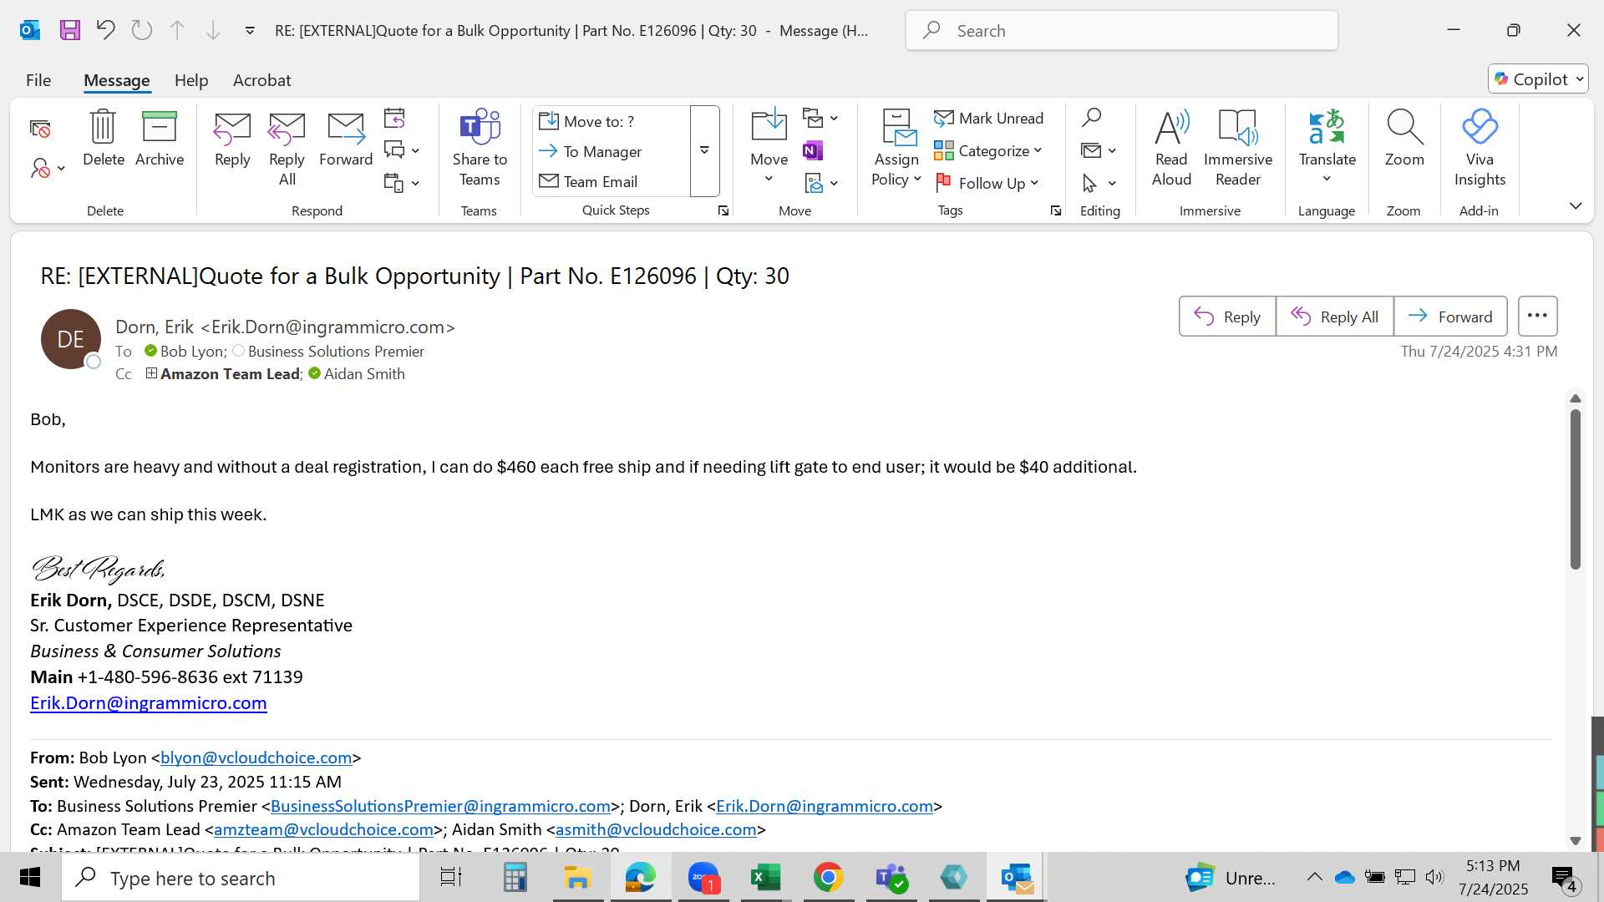The image size is (1604, 902).
Task: Open the Junk dropdown
Action: (x=48, y=169)
